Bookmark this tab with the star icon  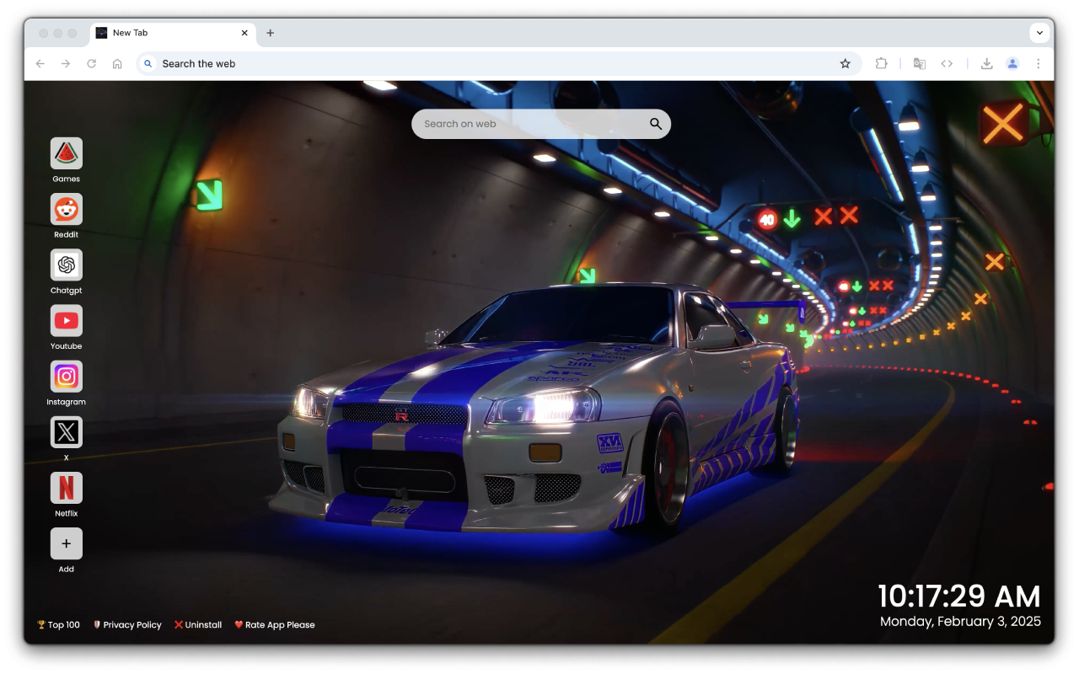coord(845,63)
